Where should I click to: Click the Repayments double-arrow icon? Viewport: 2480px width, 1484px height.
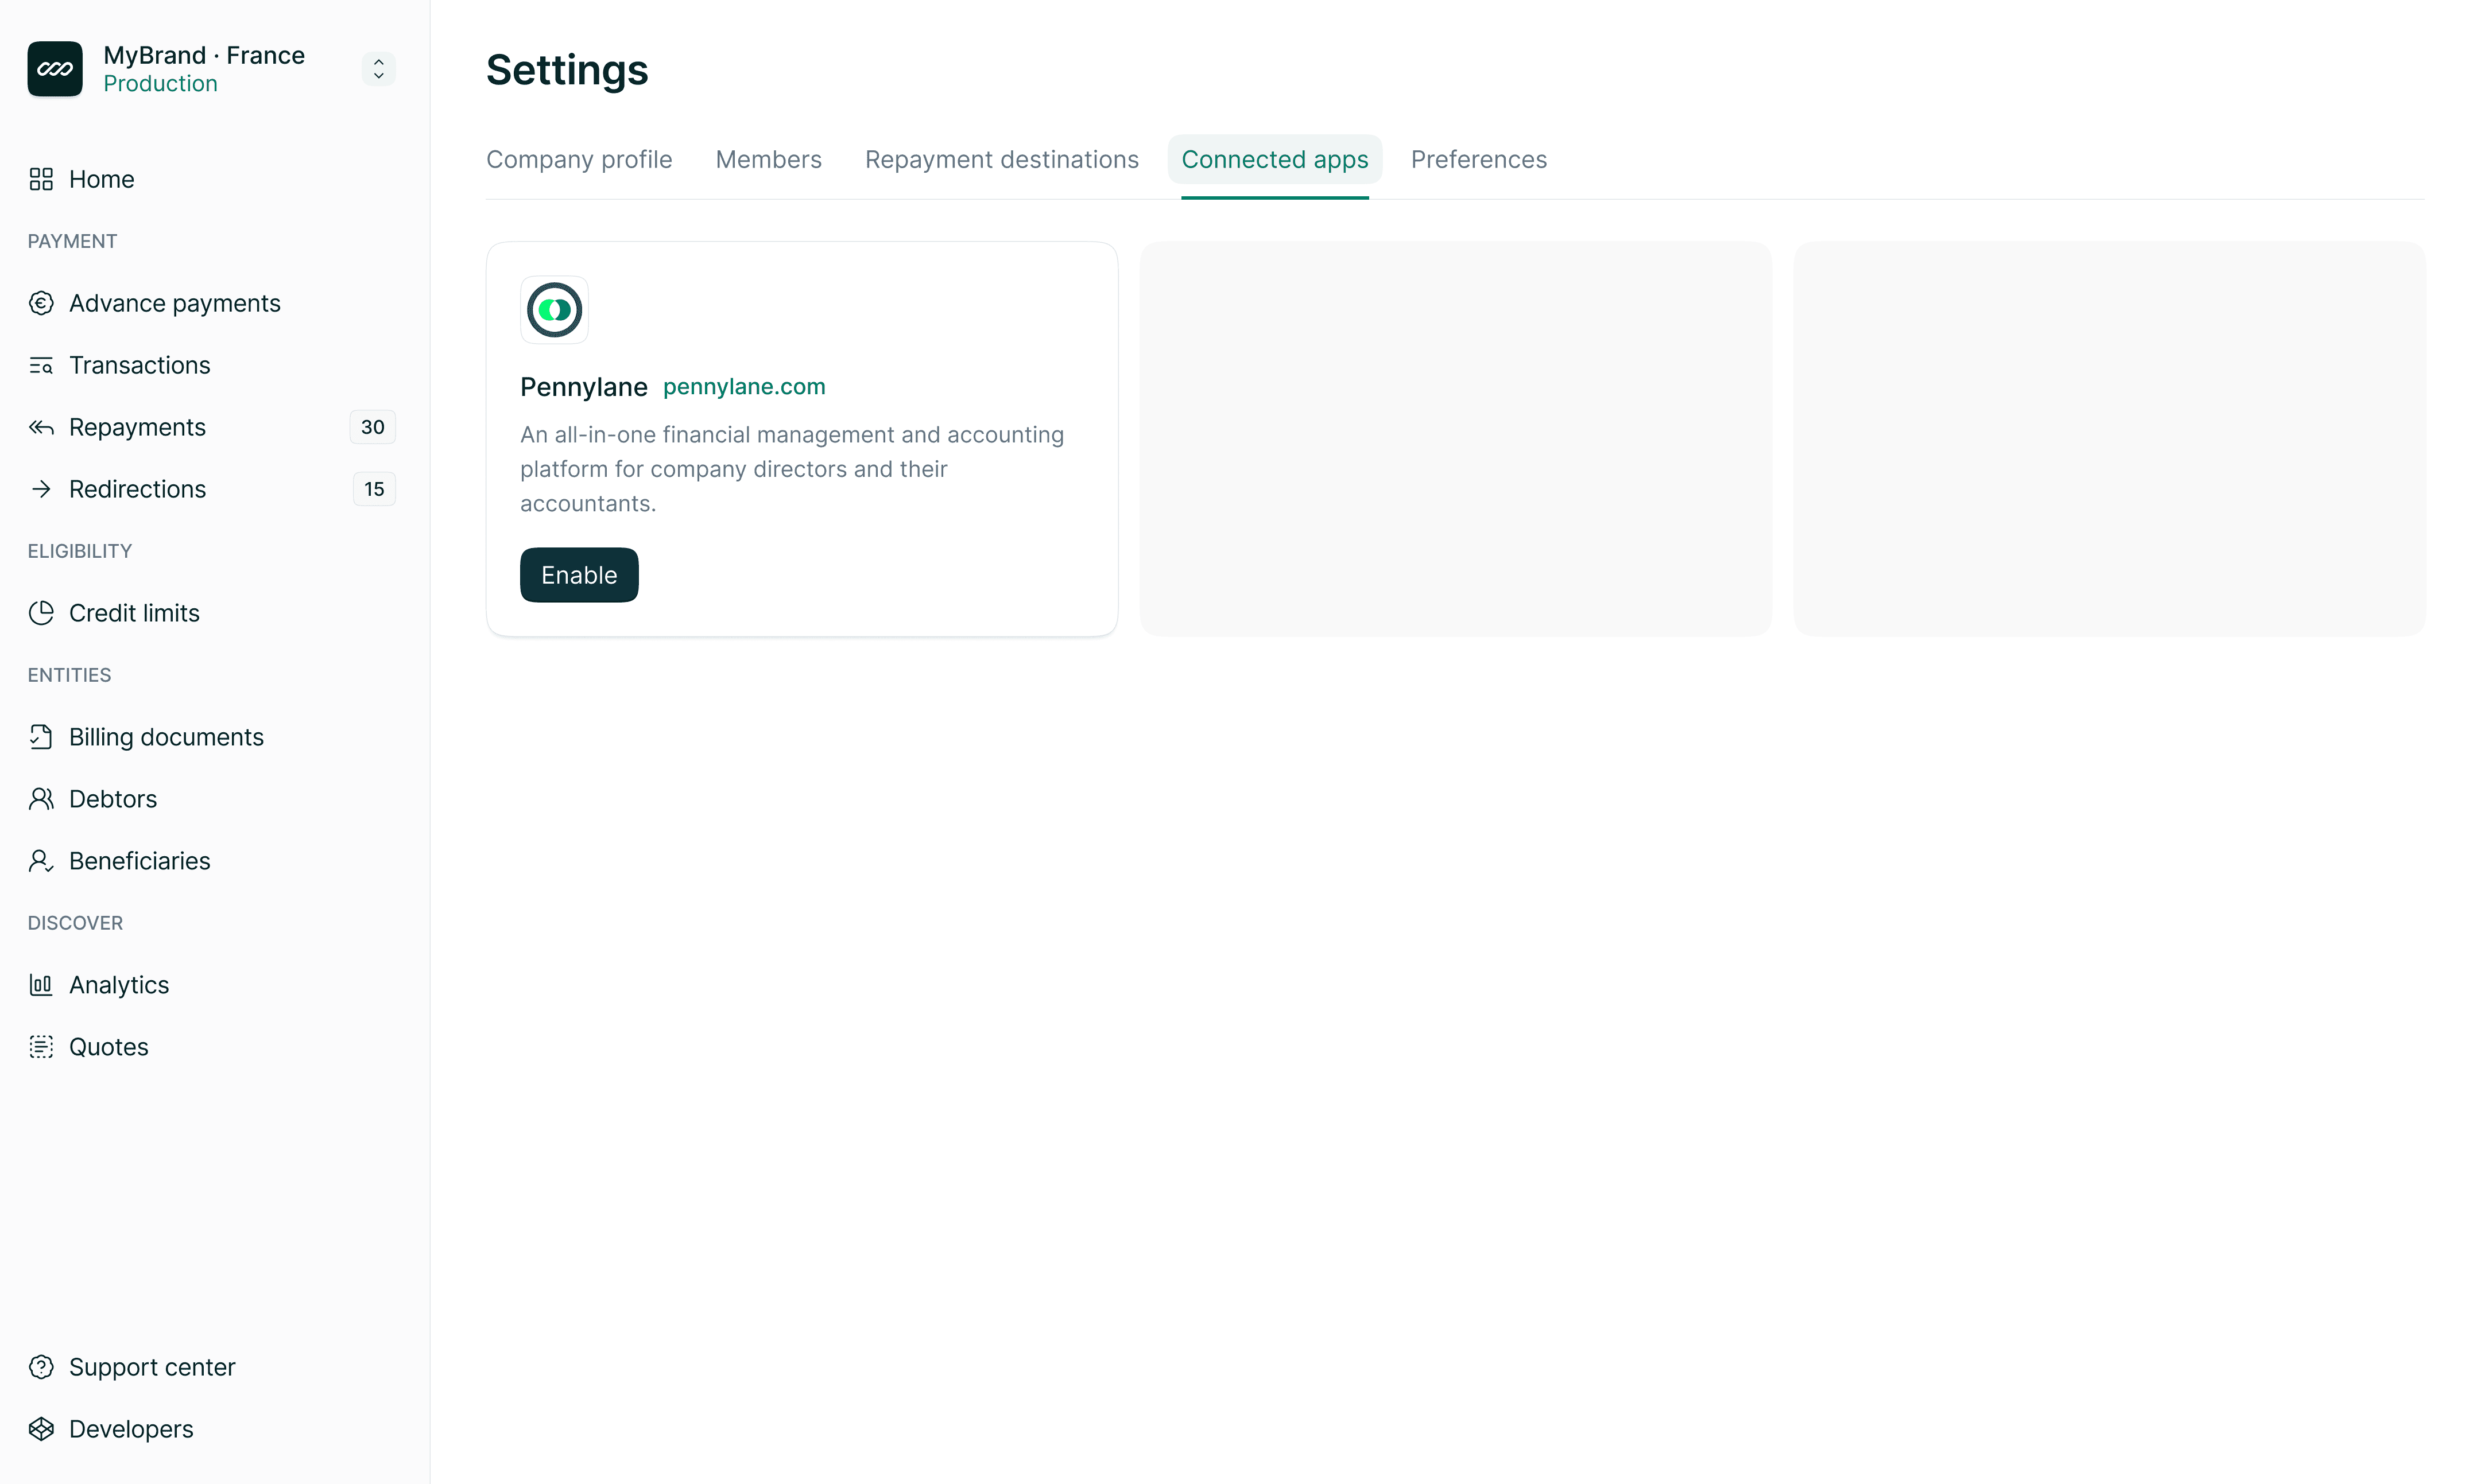[41, 427]
